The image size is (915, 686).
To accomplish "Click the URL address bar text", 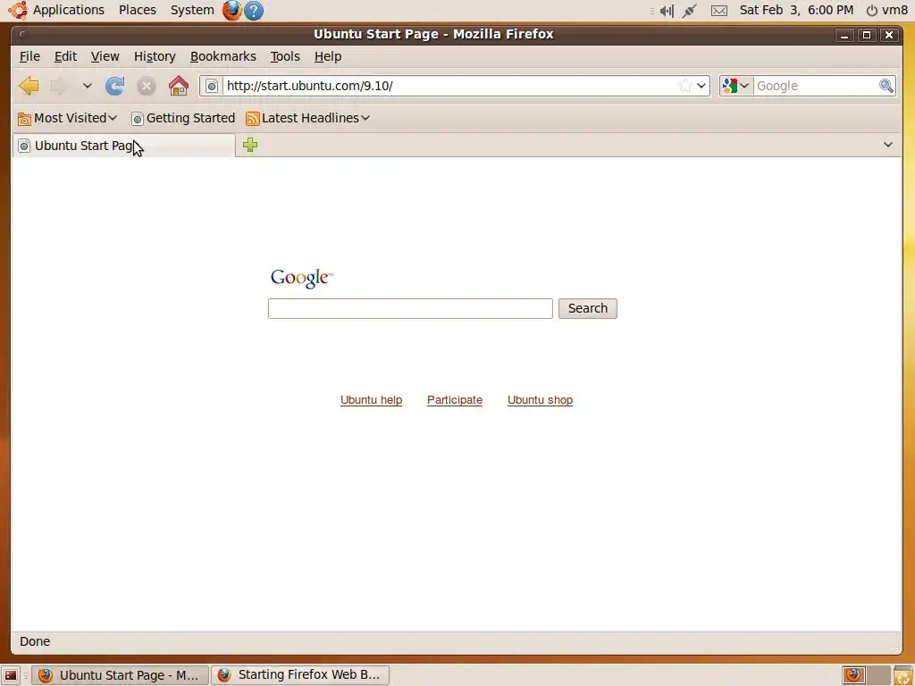I will tap(310, 86).
